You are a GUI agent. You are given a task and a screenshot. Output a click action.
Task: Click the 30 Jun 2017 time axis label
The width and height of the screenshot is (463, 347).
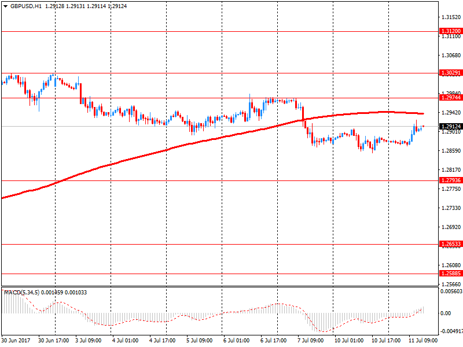(x=16, y=341)
